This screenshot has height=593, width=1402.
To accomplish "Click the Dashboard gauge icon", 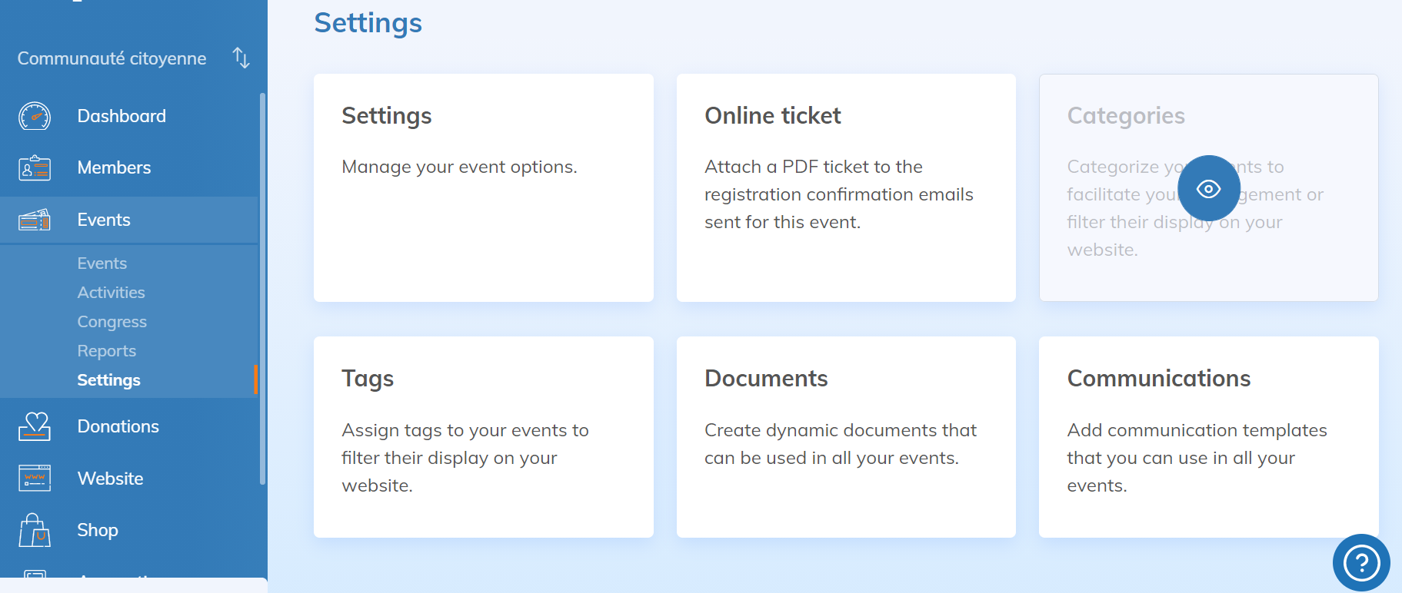I will point(35,117).
